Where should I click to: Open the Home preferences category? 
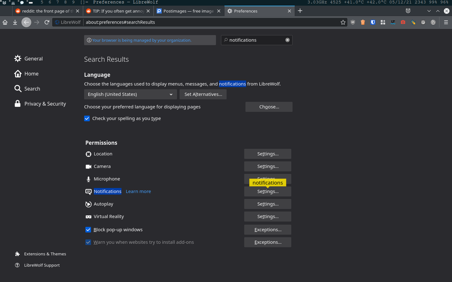point(26,74)
